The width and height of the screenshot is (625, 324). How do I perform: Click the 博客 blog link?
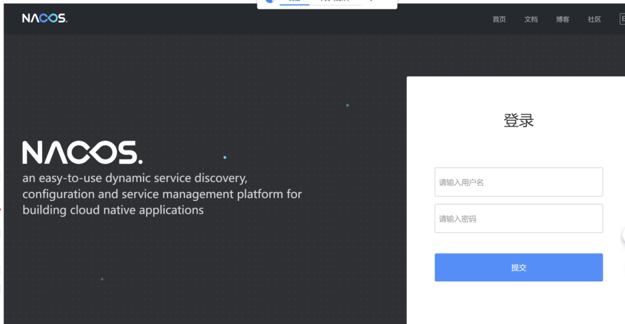coord(562,19)
